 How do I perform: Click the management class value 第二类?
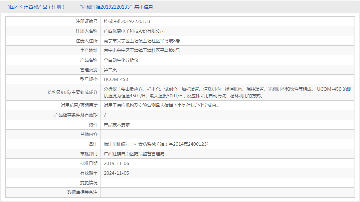point(110,70)
